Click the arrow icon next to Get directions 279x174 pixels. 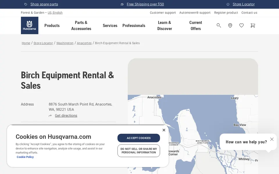(x=50, y=116)
